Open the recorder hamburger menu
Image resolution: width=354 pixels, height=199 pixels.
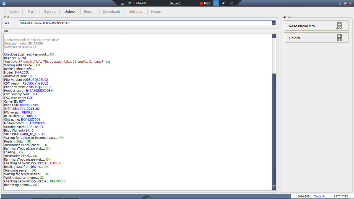coord(123,3)
